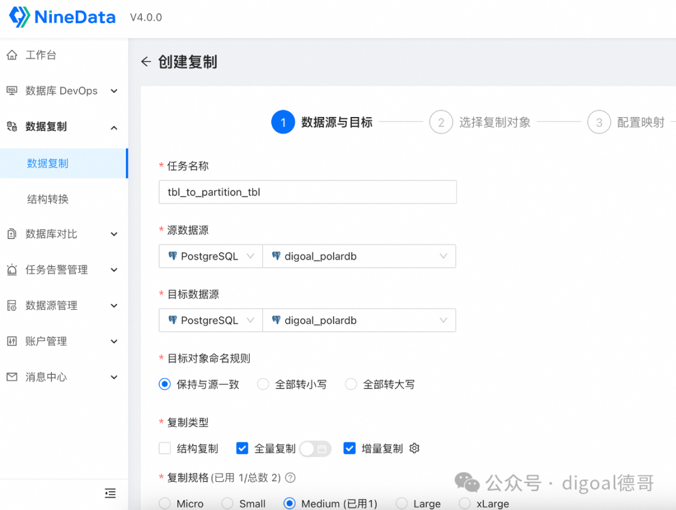The height and width of the screenshot is (510, 676).
Task: Click the NineData logo icon
Action: point(19,17)
